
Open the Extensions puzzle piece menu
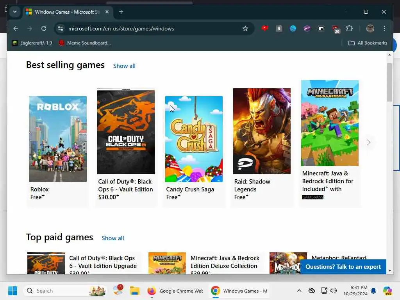pyautogui.click(x=350, y=29)
